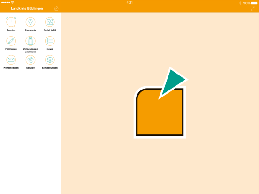Viewport: 259px width, 194px height.
Task: Open the Einstellungen gear icon
Action: tap(50, 60)
